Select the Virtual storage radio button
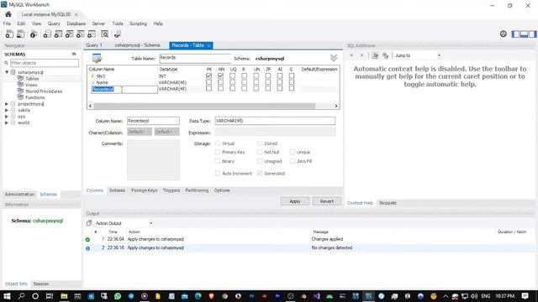Screen dimensions: 538x302 point(218,143)
